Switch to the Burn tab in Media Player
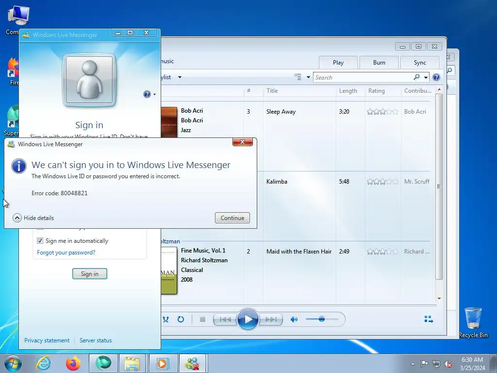Image resolution: width=497 pixels, height=373 pixels. [x=379, y=63]
